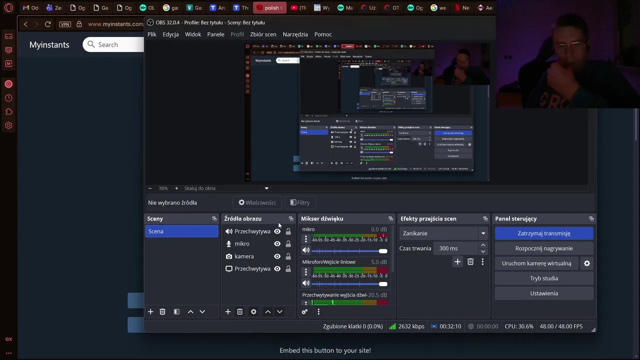Open scene filters icon in Sceny toolbar
The width and height of the screenshot is (640, 360).
point(176,311)
